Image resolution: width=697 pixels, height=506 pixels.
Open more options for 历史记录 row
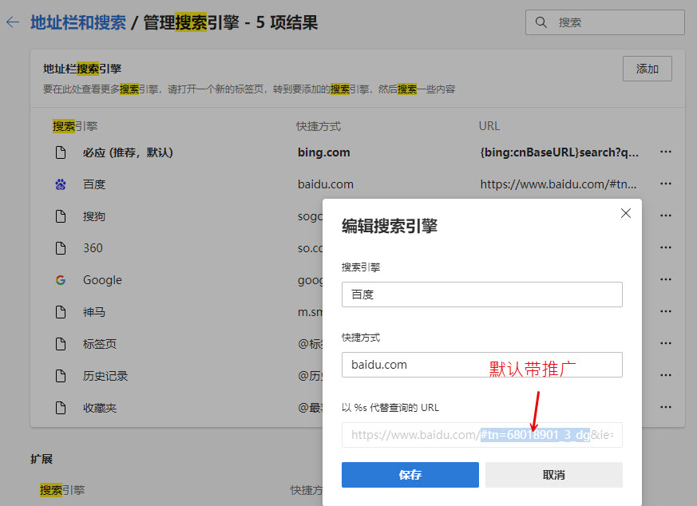pyautogui.click(x=665, y=375)
